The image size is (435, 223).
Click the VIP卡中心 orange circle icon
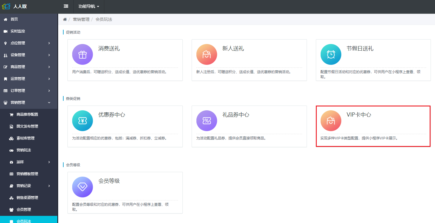pos(331,121)
